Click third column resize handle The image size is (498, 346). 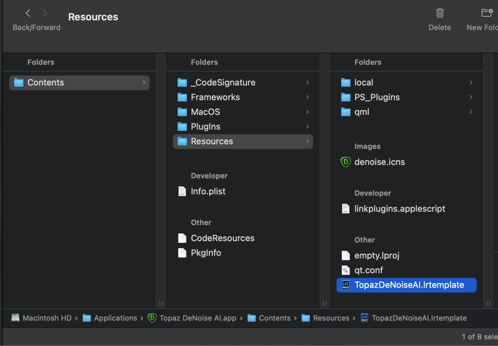pyautogui.click(x=488, y=304)
